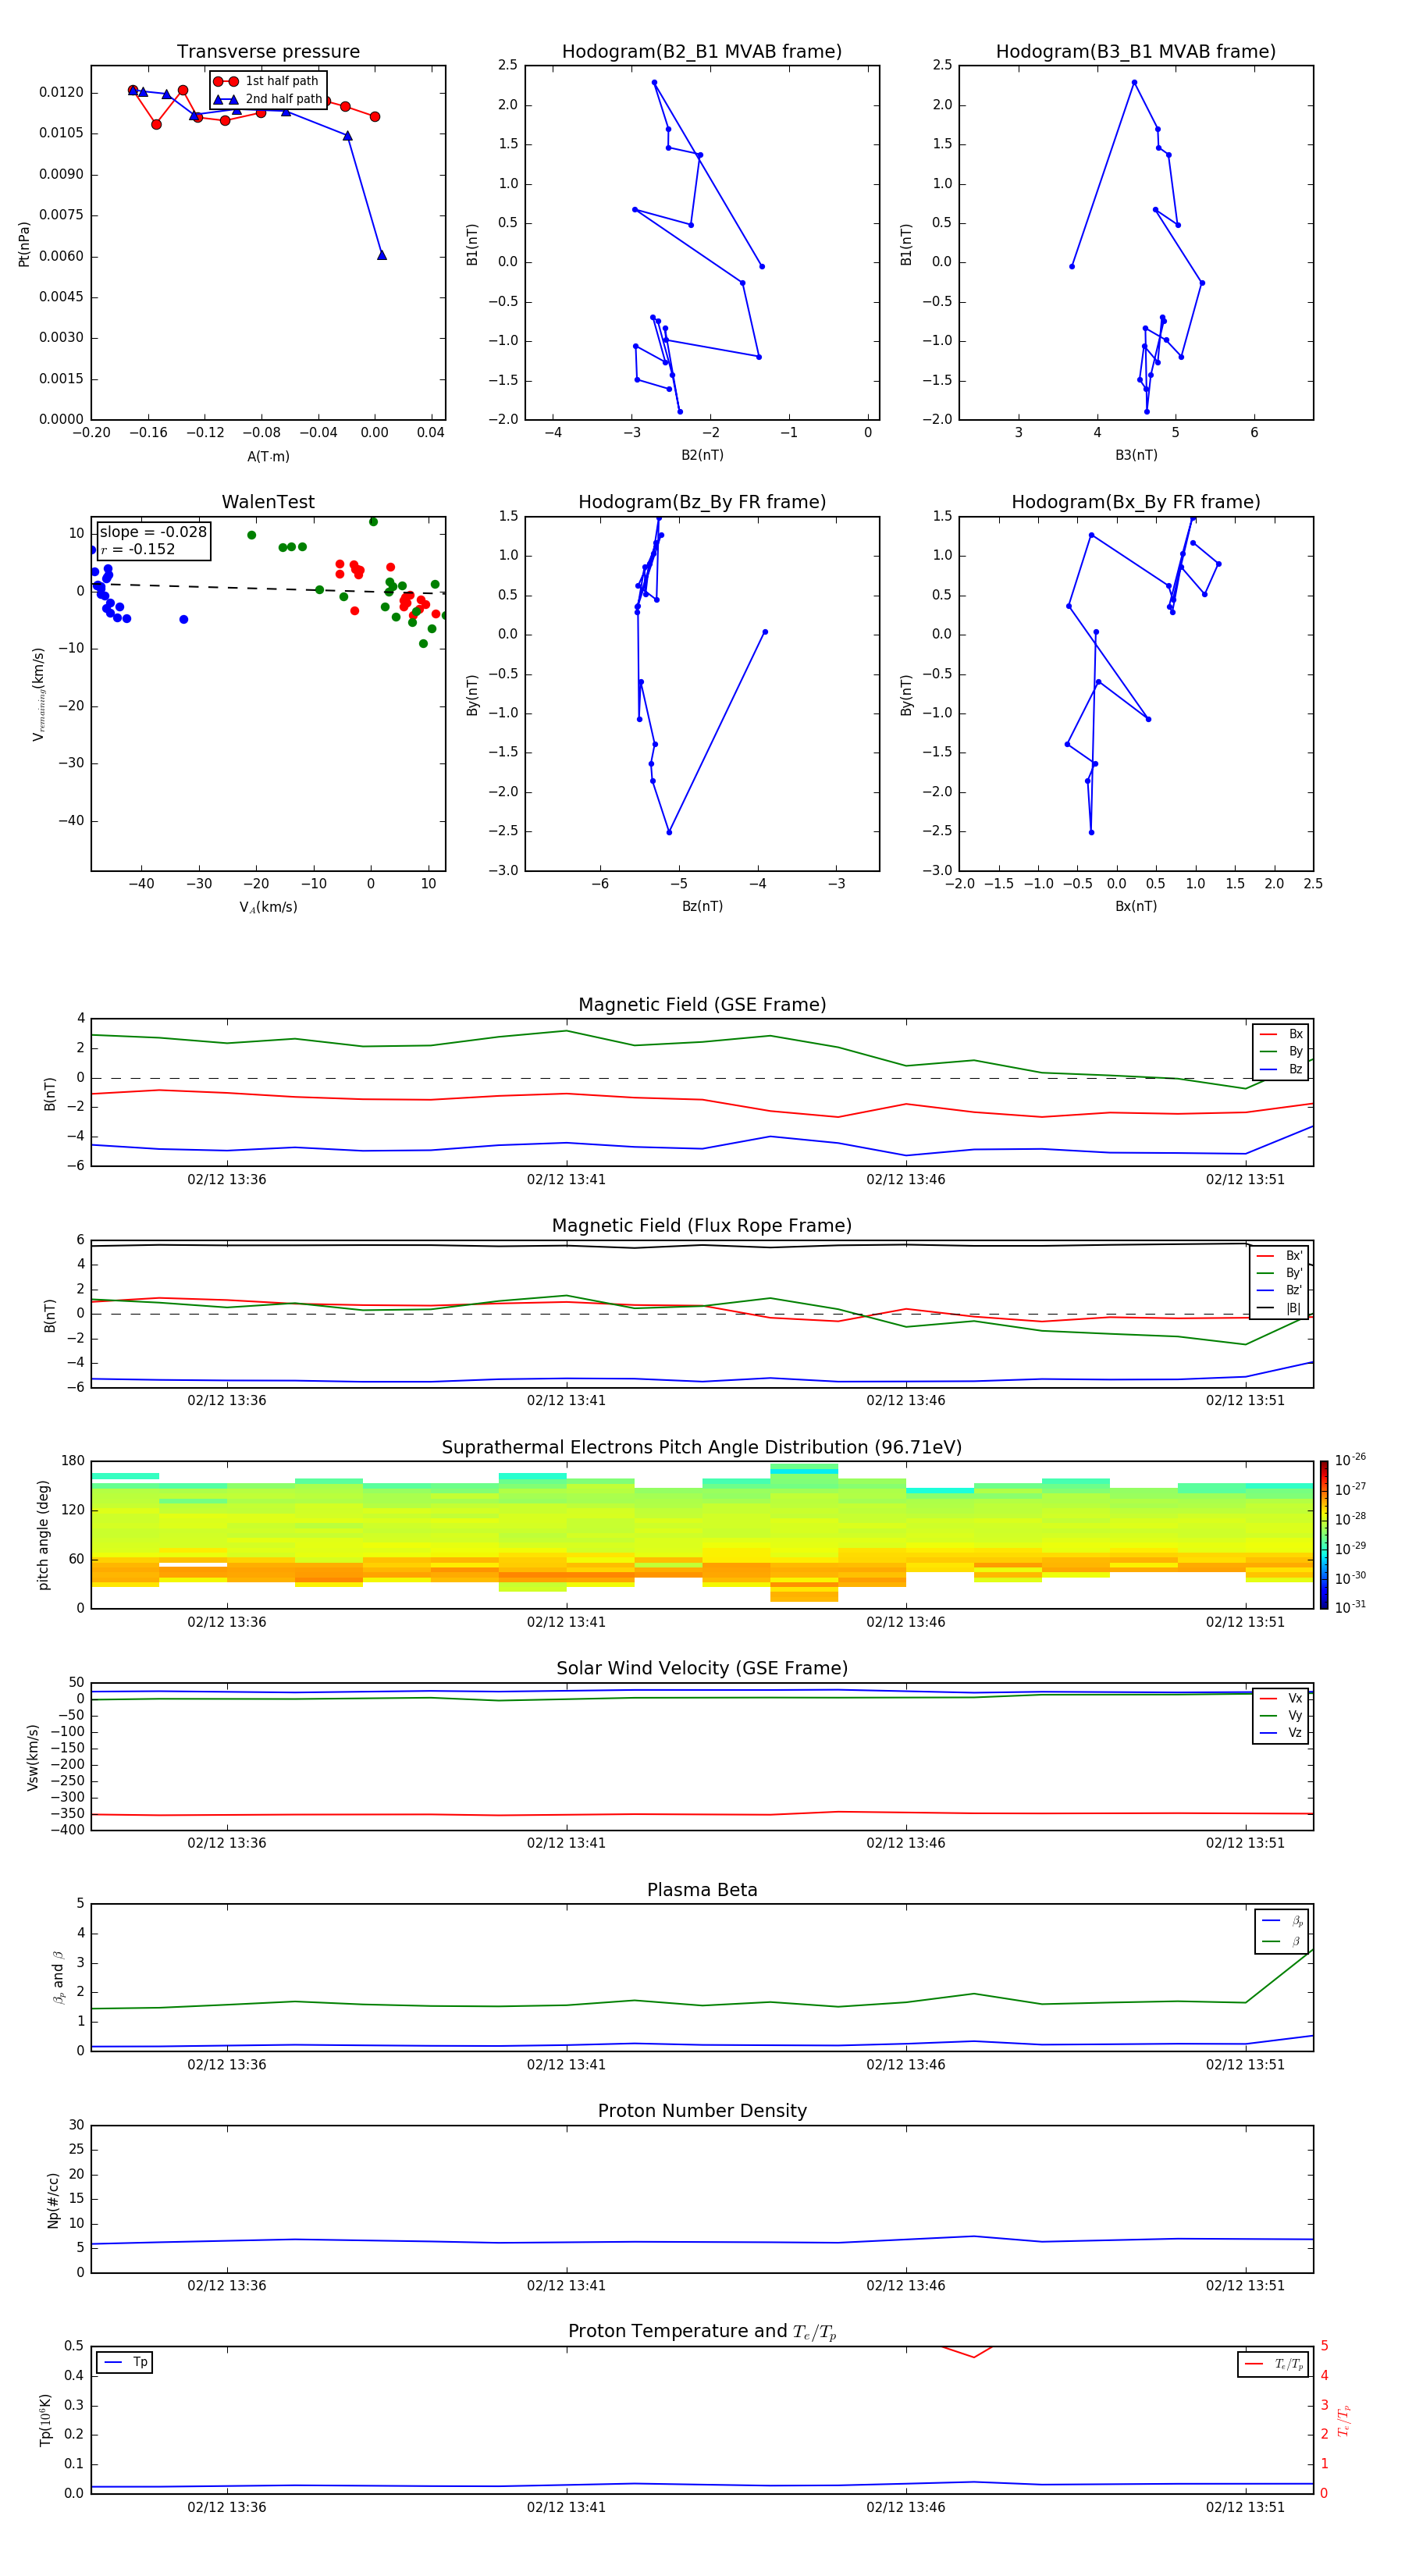
Task: Click 'Proton Temperature and Te/Tp' title
Action: [702, 2332]
